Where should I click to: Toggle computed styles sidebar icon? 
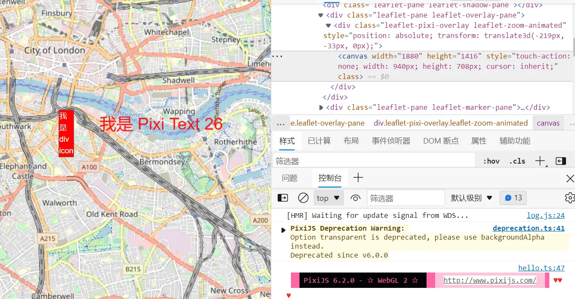point(561,161)
